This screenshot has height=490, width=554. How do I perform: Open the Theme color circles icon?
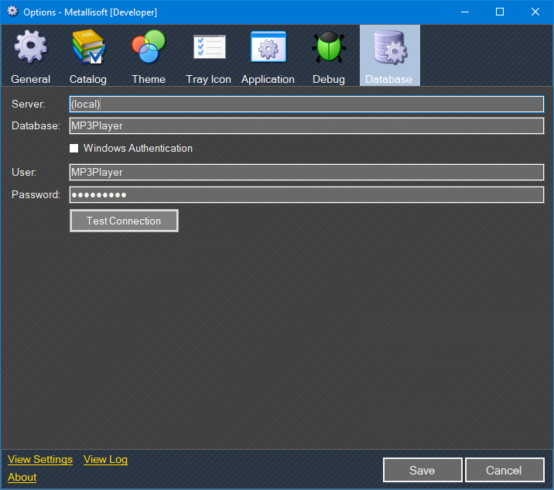149,48
